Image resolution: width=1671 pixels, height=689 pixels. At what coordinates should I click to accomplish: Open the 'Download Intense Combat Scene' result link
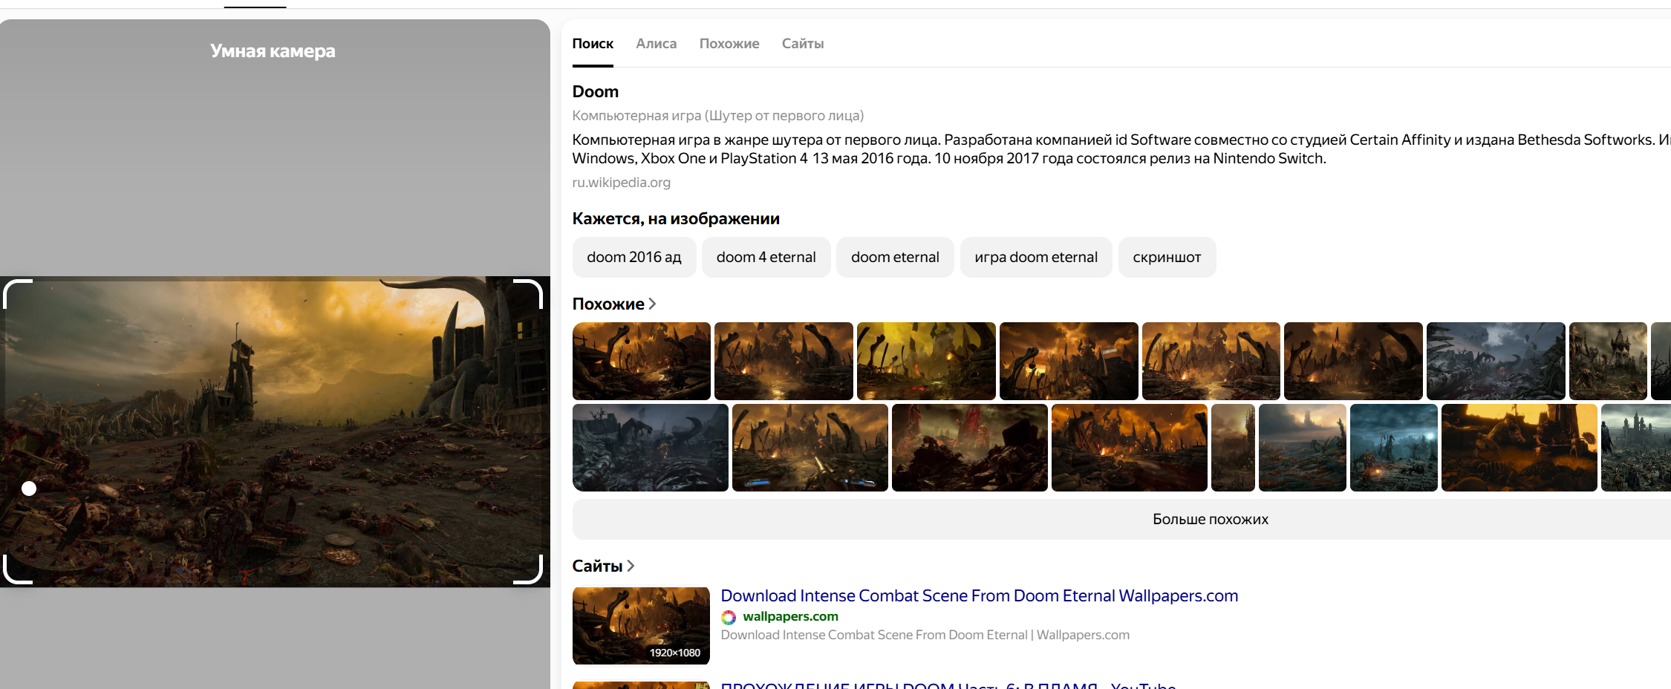click(979, 595)
